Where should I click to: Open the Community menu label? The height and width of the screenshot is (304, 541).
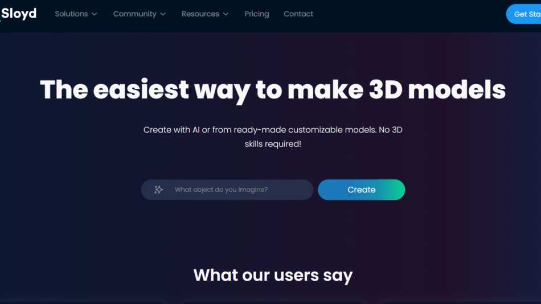[x=134, y=14]
